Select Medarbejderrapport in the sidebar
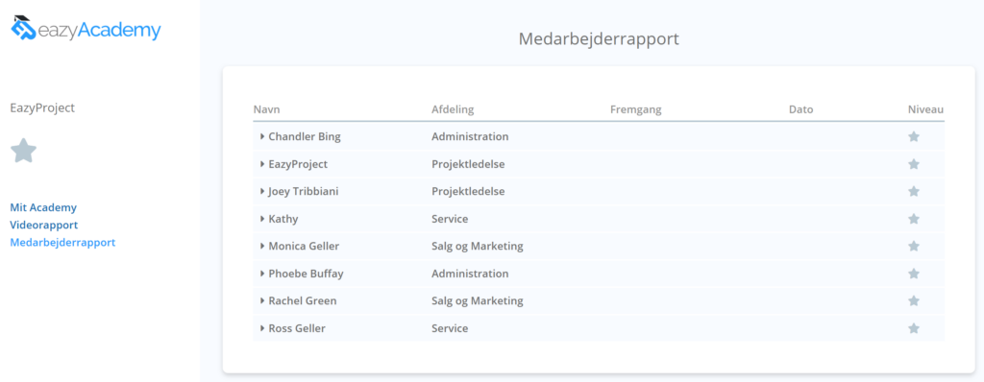Image resolution: width=984 pixels, height=382 pixels. click(62, 242)
